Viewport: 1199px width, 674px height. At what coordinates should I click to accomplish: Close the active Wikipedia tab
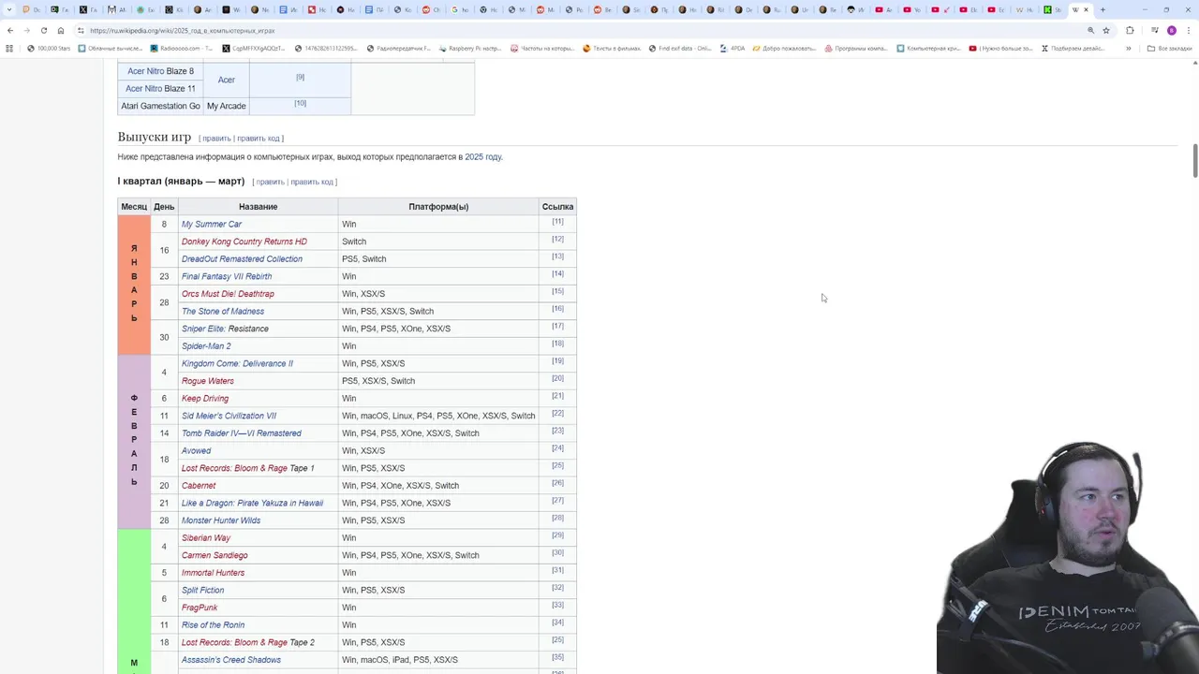[x=1086, y=9]
